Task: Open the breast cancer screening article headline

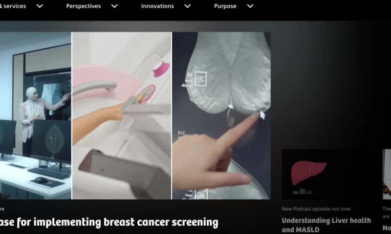Action: pyautogui.click(x=109, y=222)
